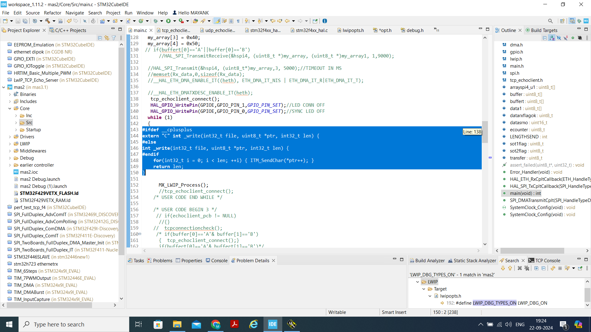This screenshot has height=332, width=591.
Task: Open the Refactor menu
Action: [x=52, y=13]
